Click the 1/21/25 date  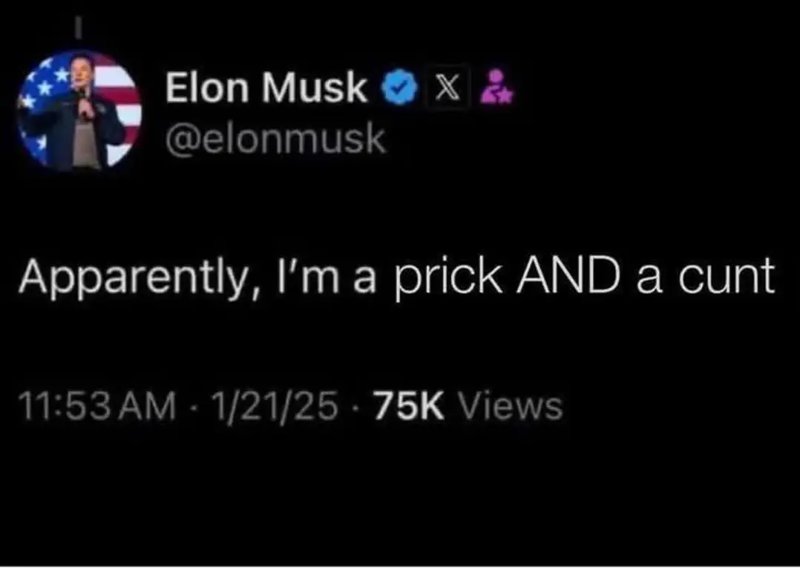tap(275, 407)
